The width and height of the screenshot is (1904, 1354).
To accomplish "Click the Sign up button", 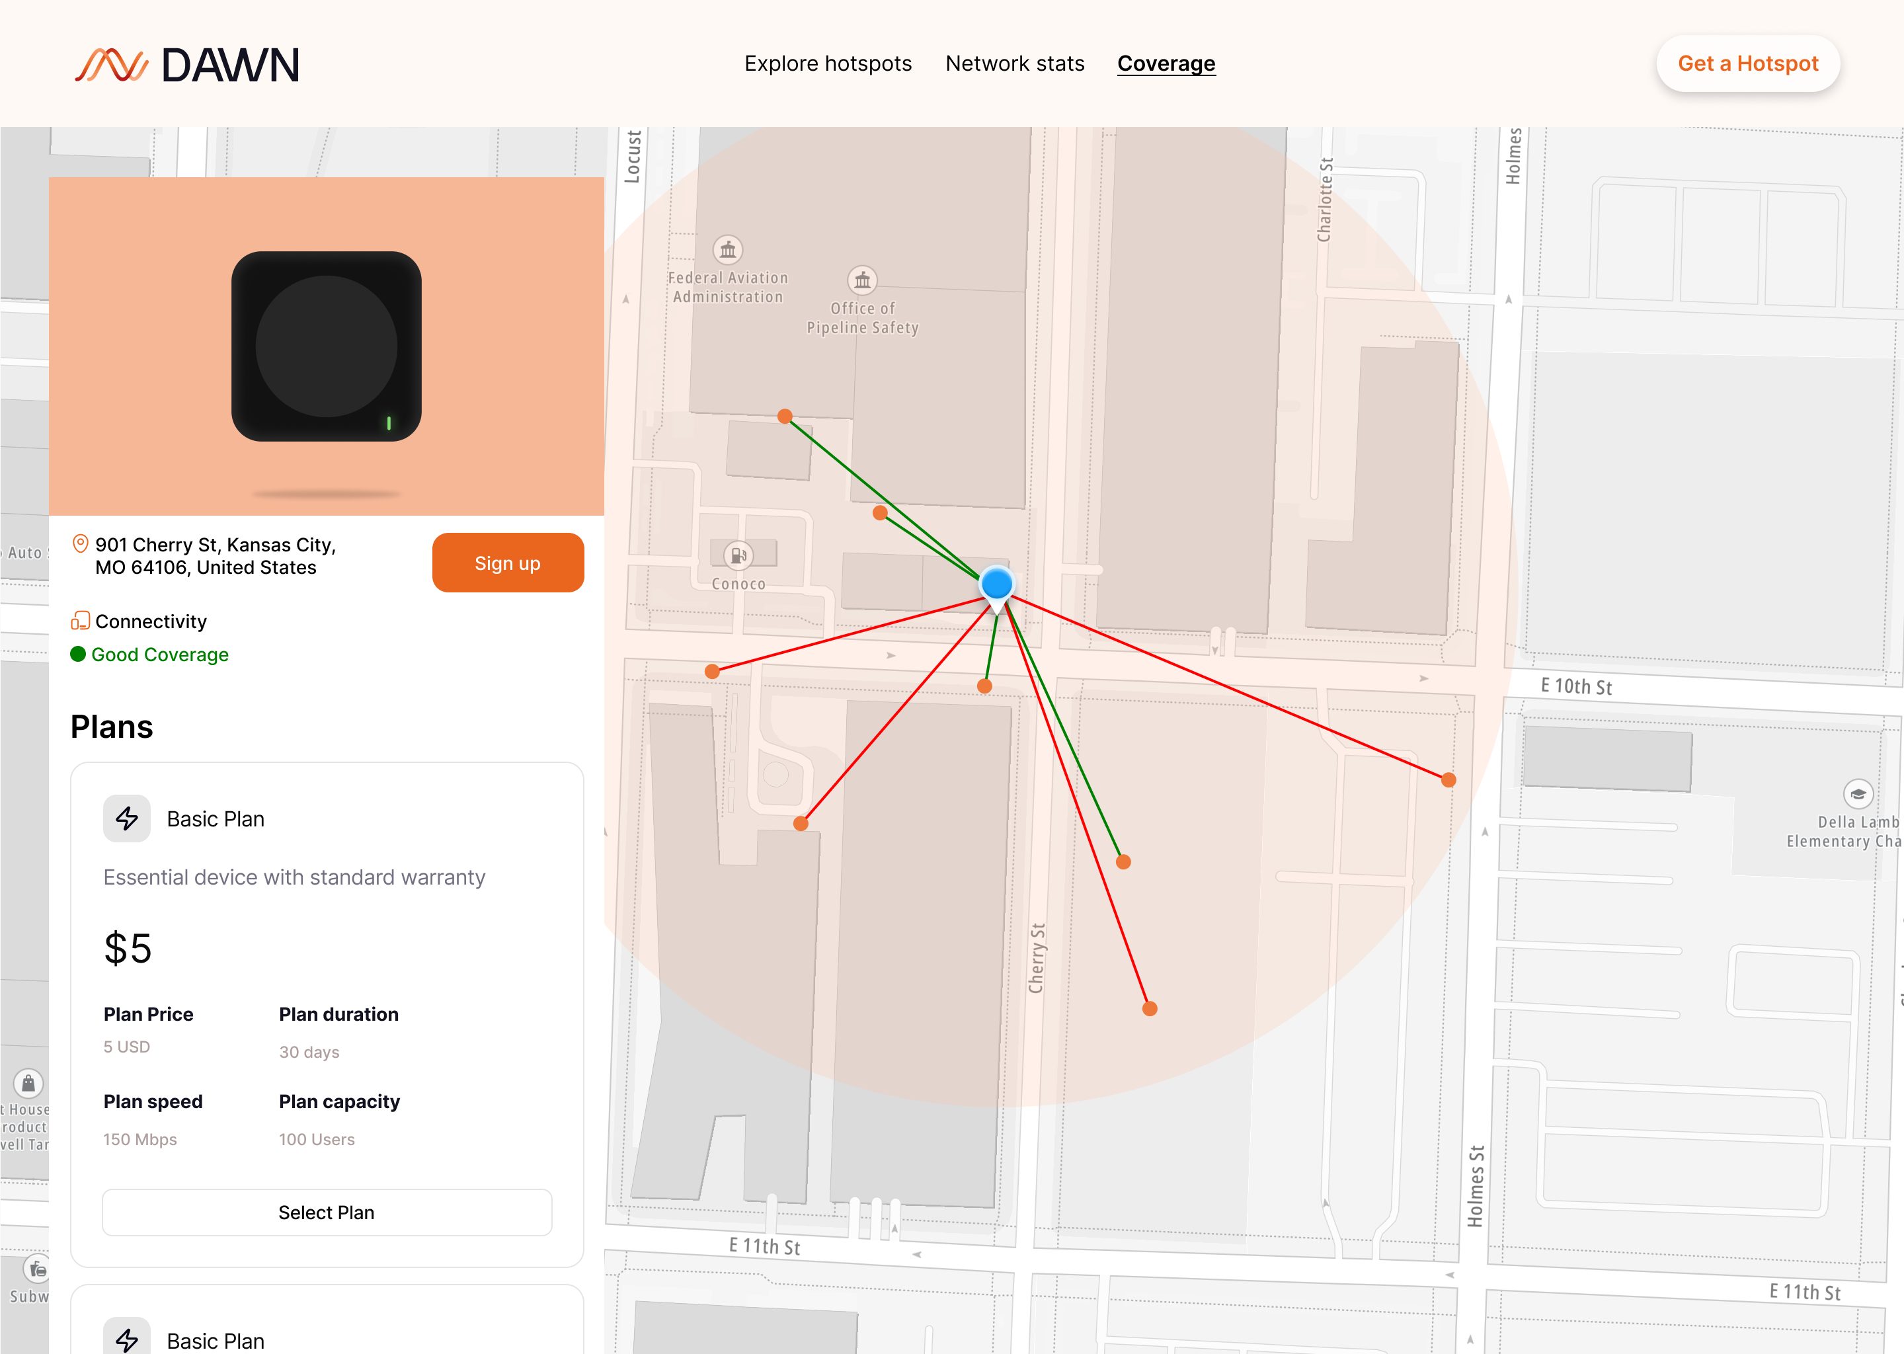I will pos(508,563).
